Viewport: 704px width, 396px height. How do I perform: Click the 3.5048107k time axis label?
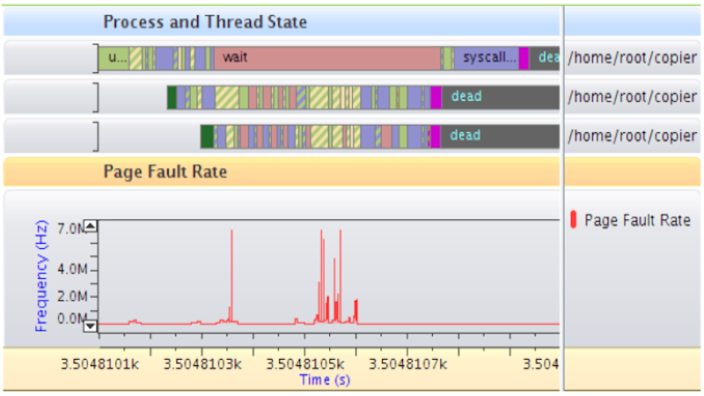click(408, 364)
